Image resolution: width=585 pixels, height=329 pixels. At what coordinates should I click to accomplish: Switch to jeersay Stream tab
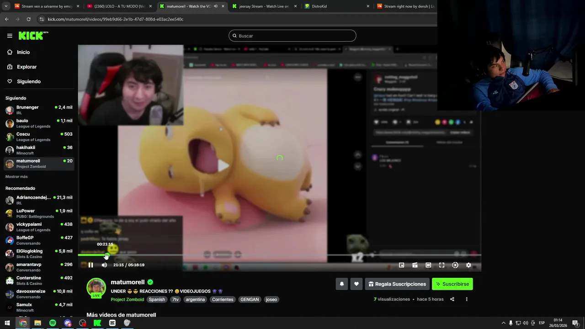264,6
